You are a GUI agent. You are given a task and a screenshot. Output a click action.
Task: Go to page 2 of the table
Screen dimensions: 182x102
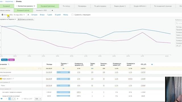[12, 99]
